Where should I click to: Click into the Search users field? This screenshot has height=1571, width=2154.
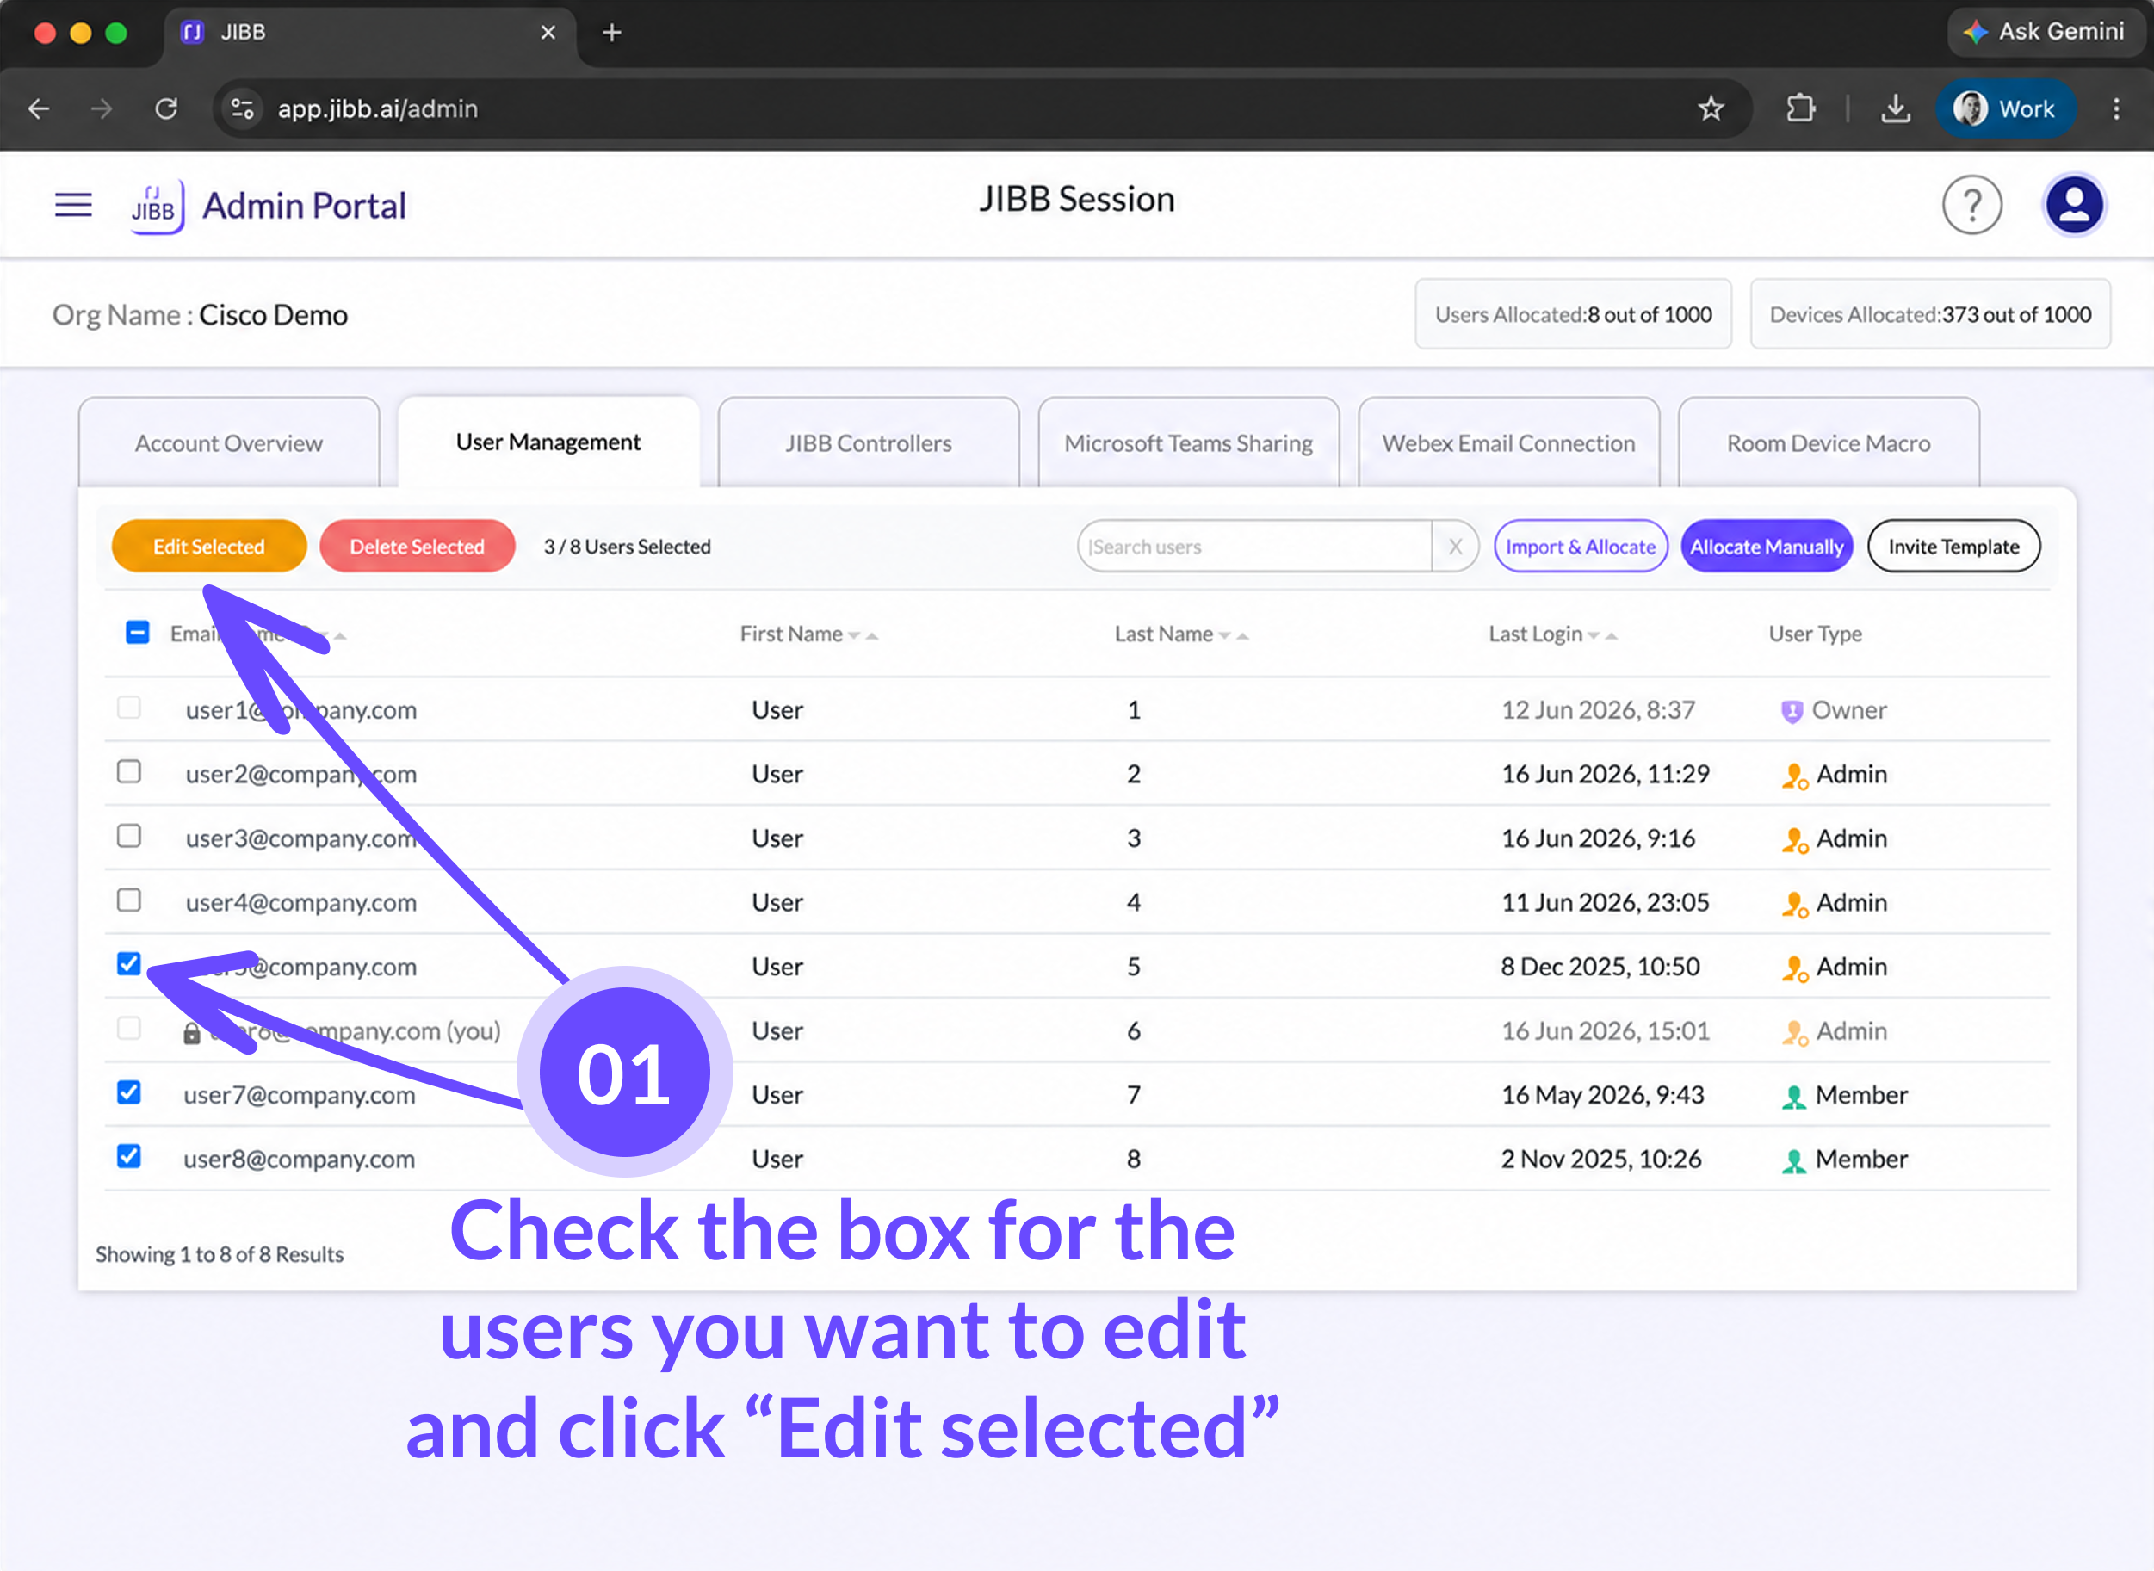pos(1253,547)
